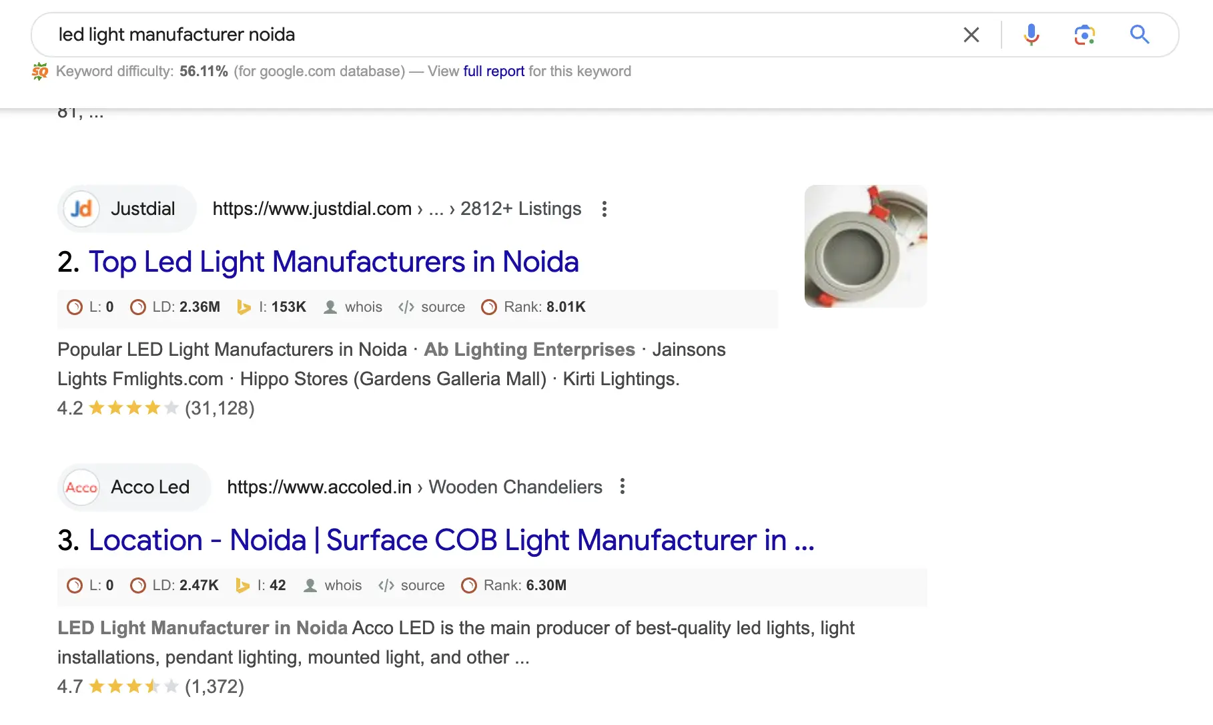The width and height of the screenshot is (1213, 725).
Task: View source for the Justdial result
Action: pos(442,307)
